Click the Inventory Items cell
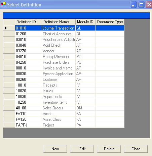This screenshot has height=156, width=152. pos(59,102)
